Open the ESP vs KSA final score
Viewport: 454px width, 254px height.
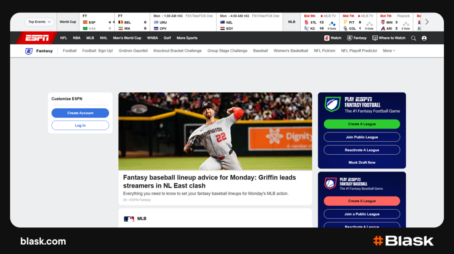(x=97, y=22)
